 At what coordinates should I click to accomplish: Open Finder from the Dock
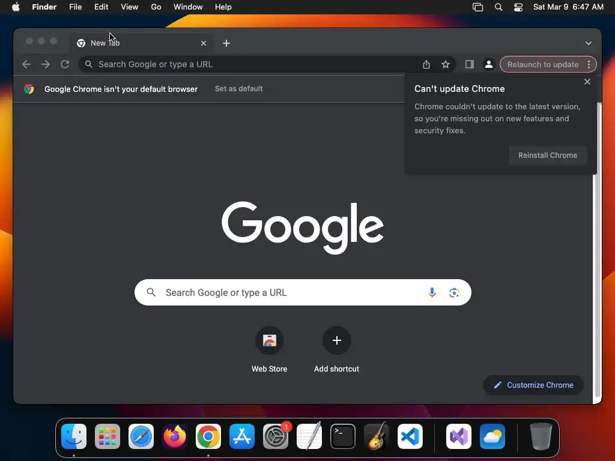click(x=74, y=436)
